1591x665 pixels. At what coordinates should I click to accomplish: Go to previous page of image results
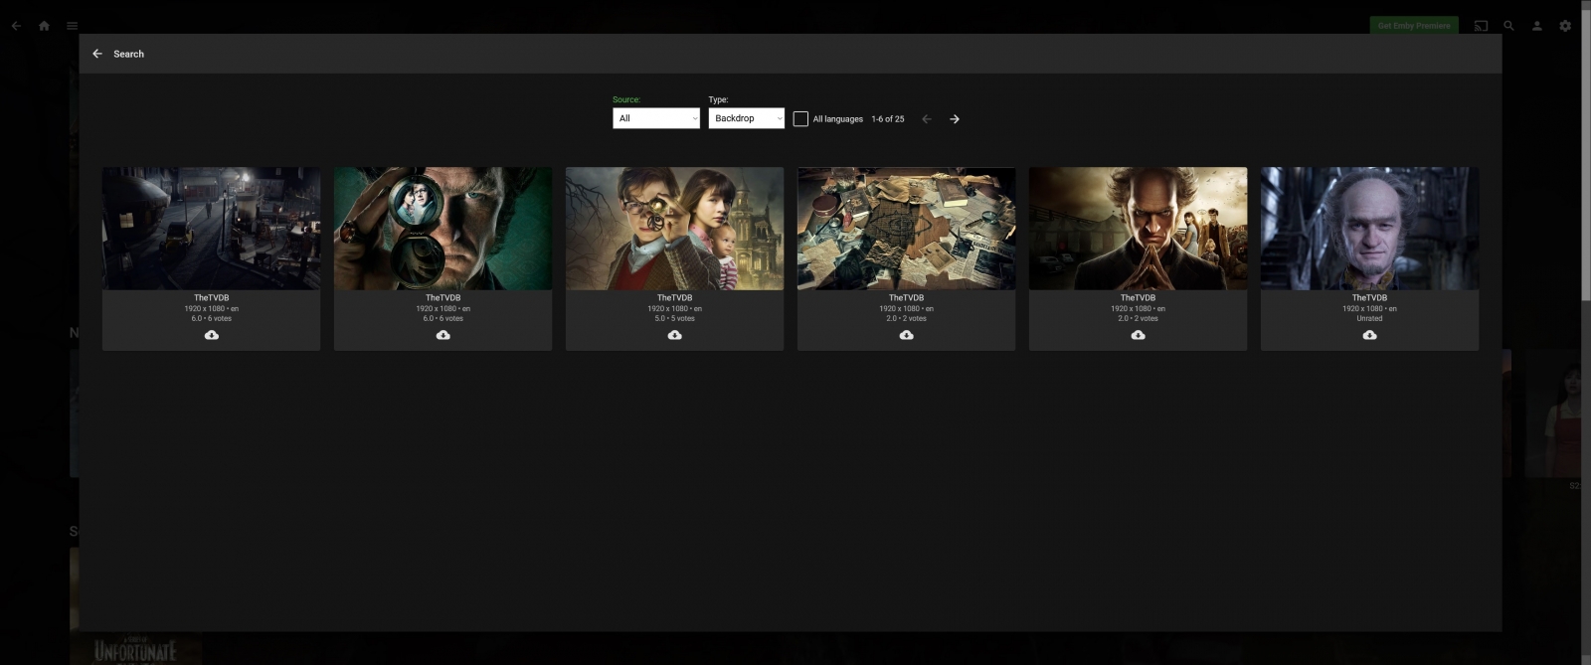(x=927, y=119)
